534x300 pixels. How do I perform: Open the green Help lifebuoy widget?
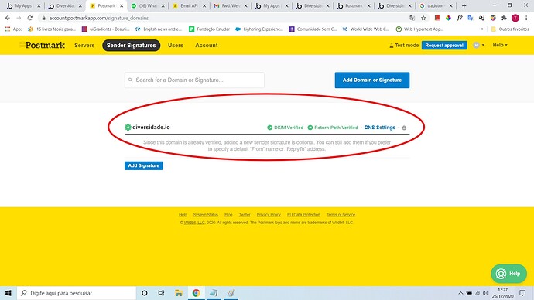[x=508, y=274]
